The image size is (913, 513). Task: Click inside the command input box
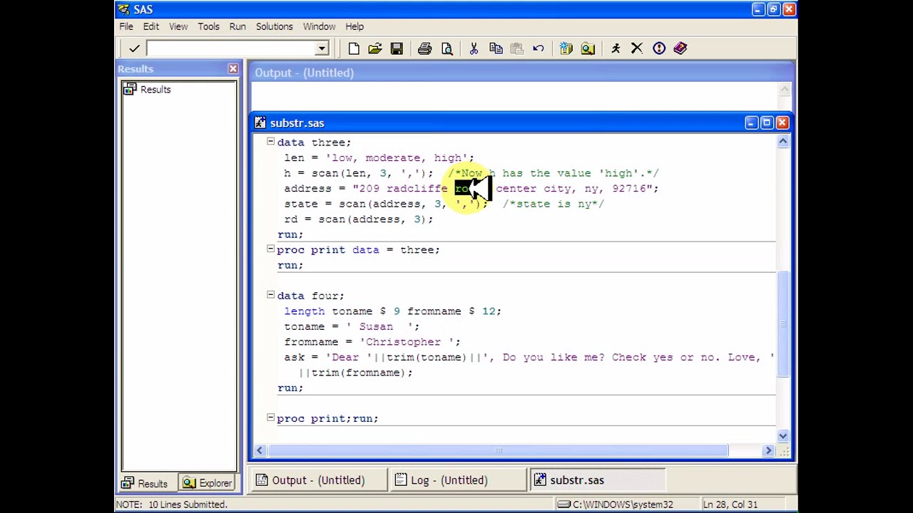tap(231, 48)
